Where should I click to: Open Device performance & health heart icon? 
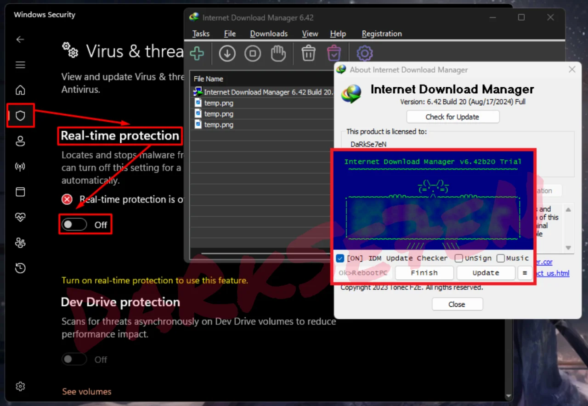click(x=20, y=217)
